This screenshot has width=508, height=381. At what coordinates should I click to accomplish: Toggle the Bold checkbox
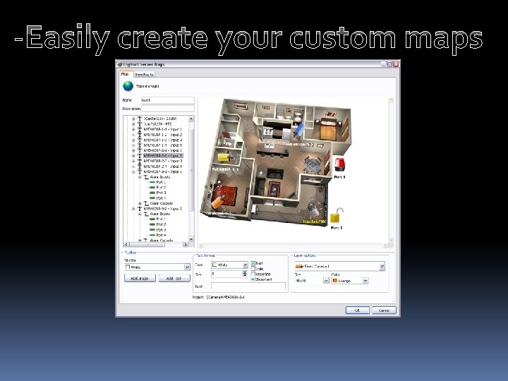click(x=253, y=263)
